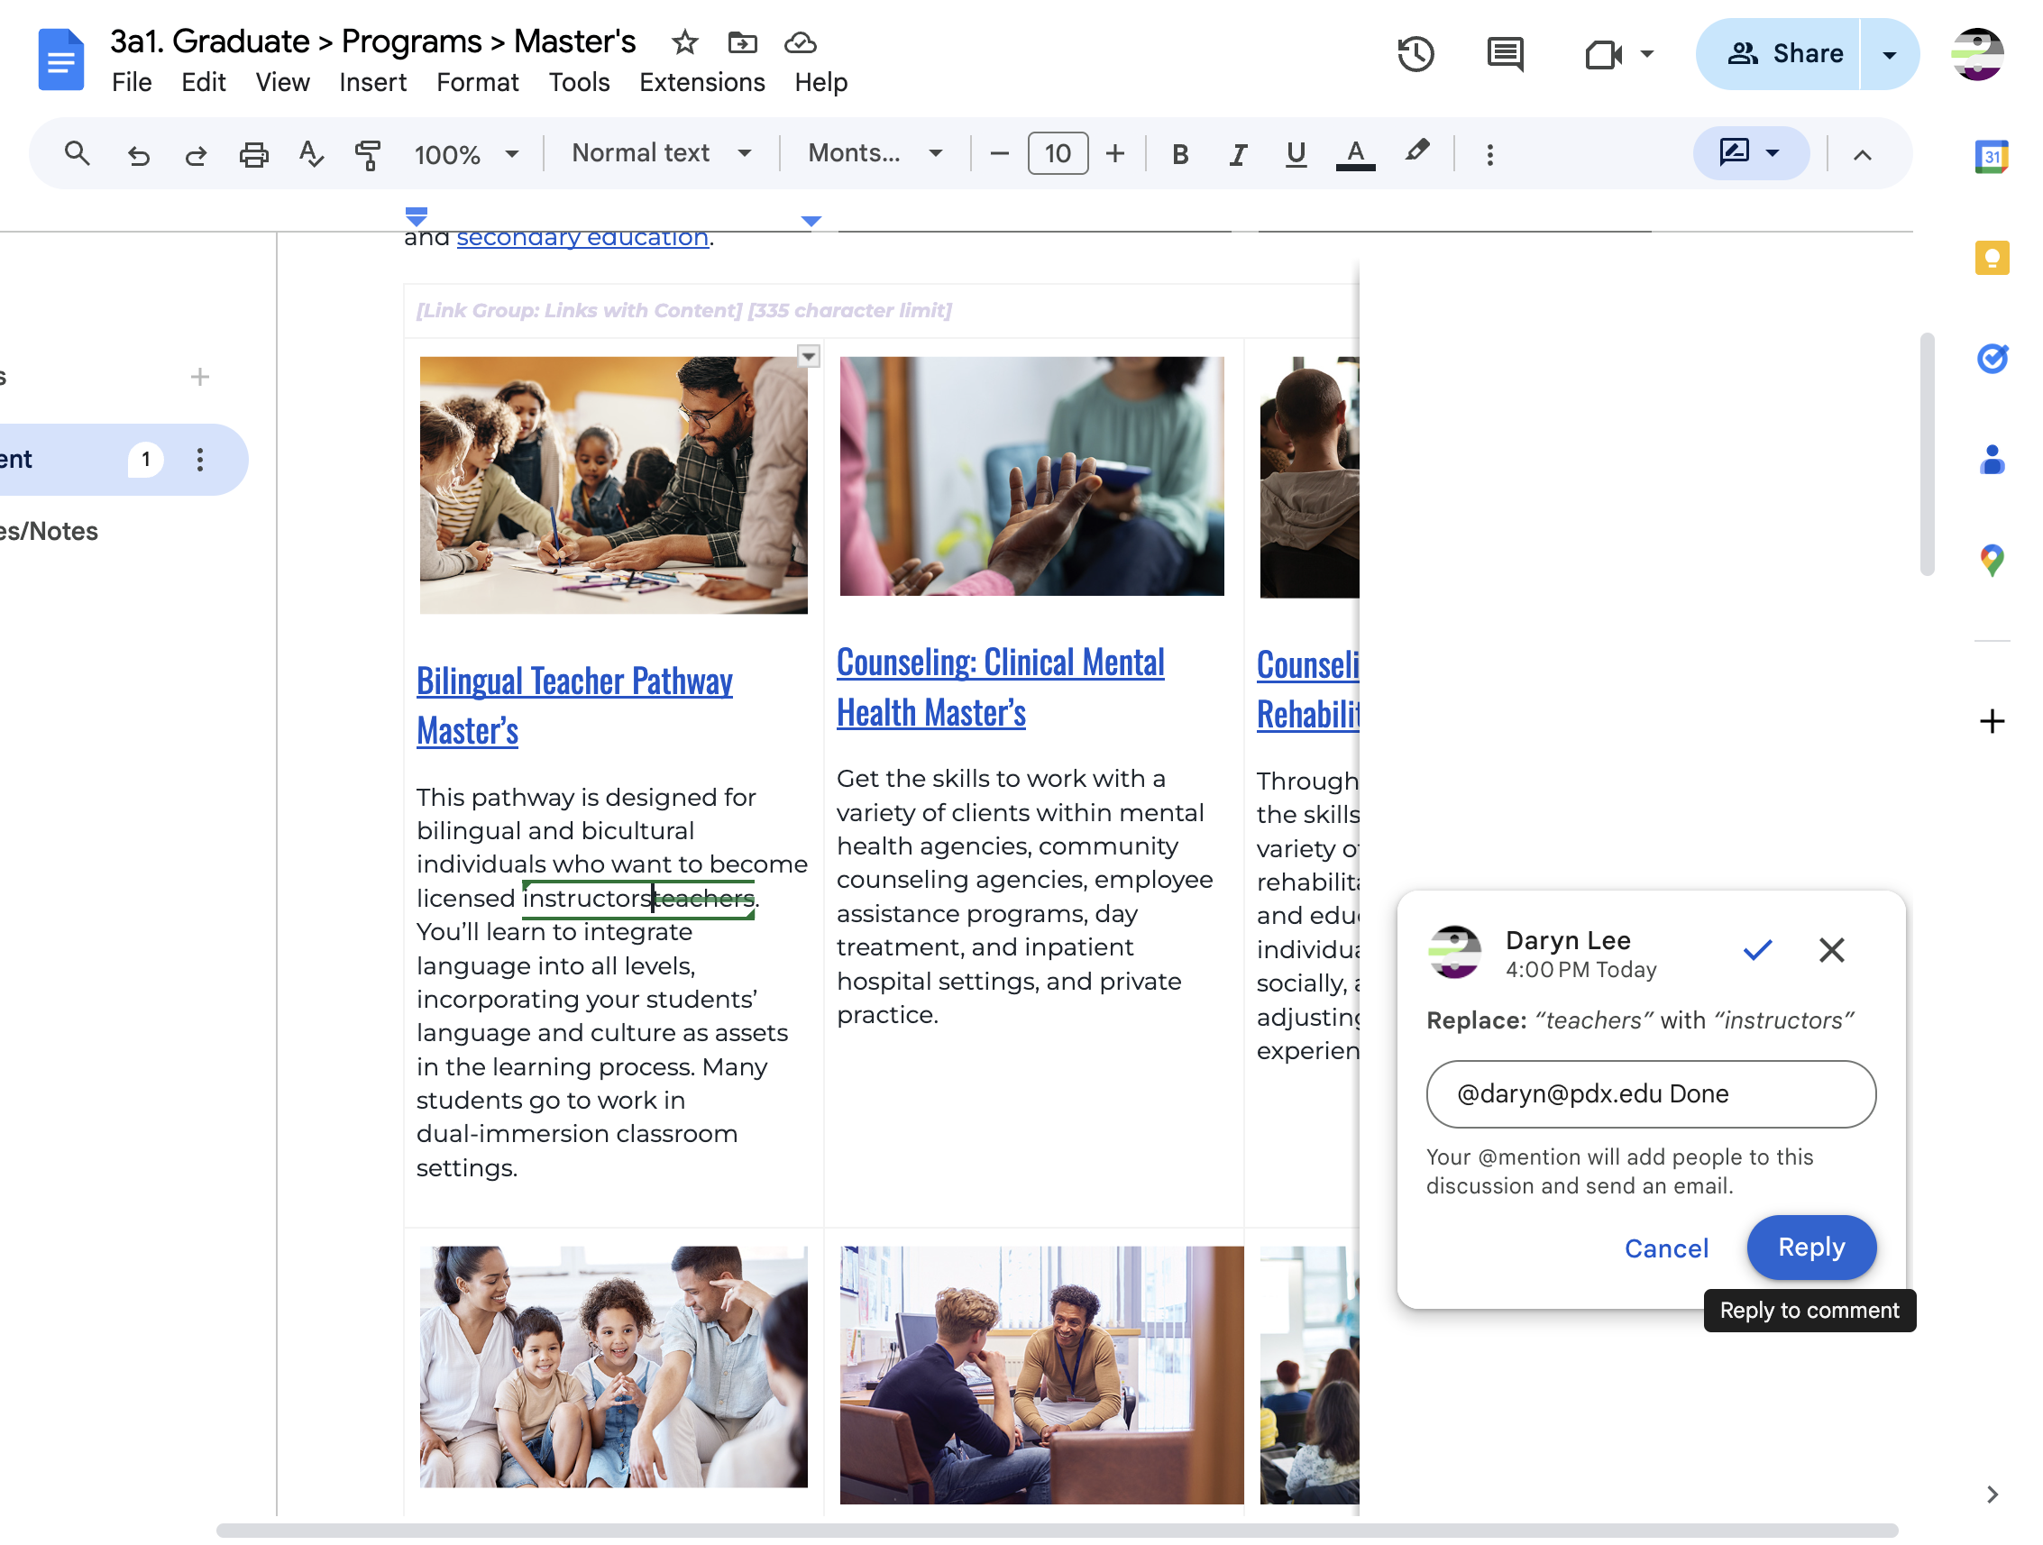Viewport: 2043px width, 1545px height.
Task: Open Google Calendar side panel
Action: pos(1992,156)
